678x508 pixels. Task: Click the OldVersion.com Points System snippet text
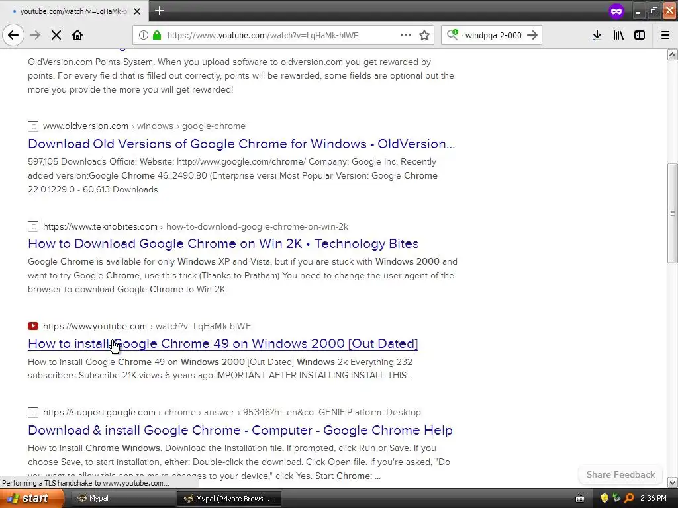coord(241,75)
